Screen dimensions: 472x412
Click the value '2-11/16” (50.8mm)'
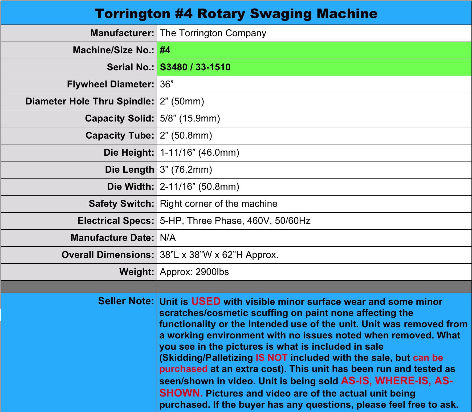click(200, 187)
